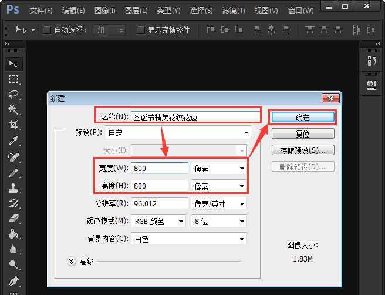Select the Brush tool

pyautogui.click(x=13, y=173)
